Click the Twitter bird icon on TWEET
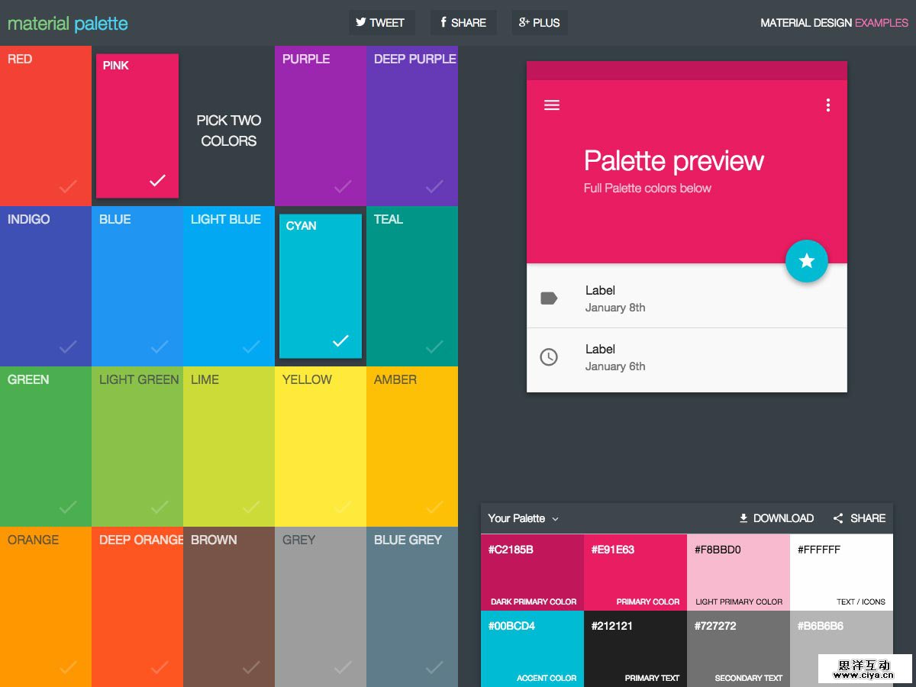This screenshot has width=916, height=687. click(x=362, y=22)
